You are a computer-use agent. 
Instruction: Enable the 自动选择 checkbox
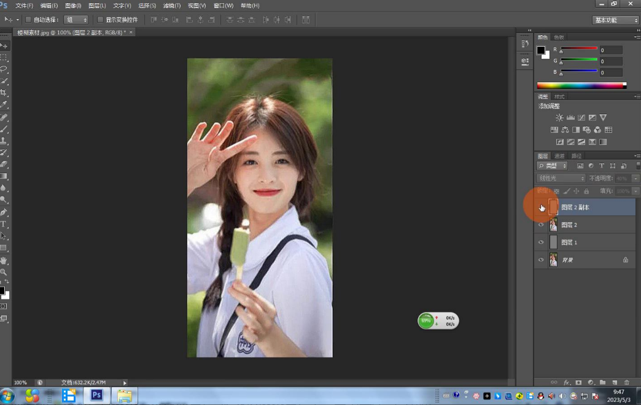click(28, 20)
